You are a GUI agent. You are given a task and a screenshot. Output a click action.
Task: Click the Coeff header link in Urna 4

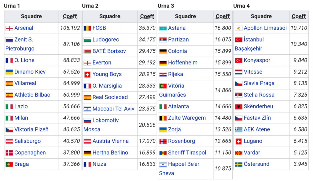(x=299, y=16)
